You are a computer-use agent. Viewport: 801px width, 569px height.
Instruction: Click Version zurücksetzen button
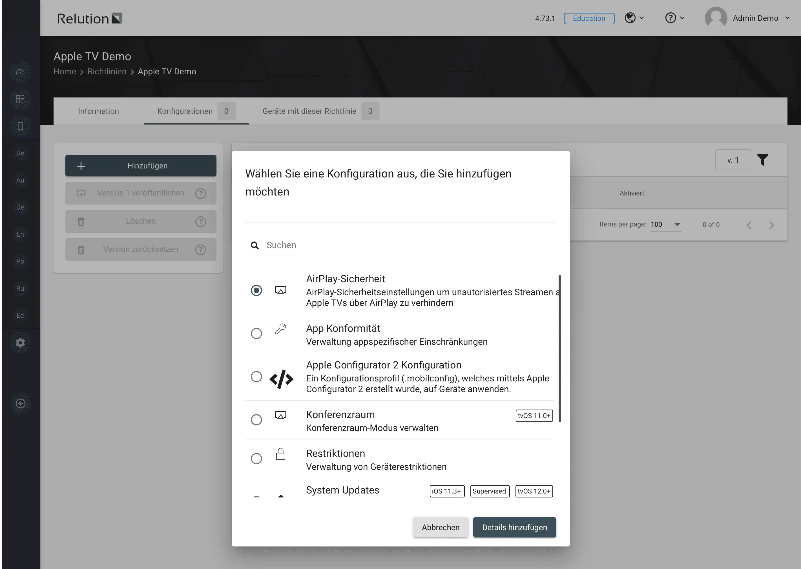[x=141, y=250]
